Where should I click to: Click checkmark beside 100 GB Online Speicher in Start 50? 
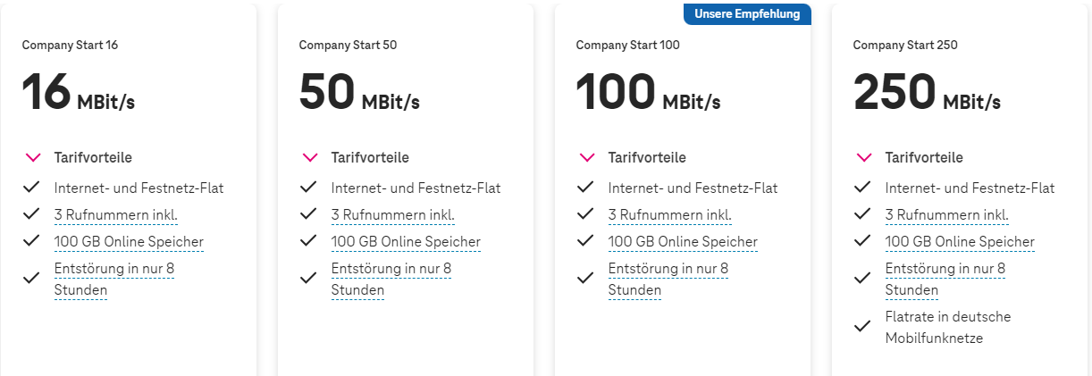pos(309,241)
